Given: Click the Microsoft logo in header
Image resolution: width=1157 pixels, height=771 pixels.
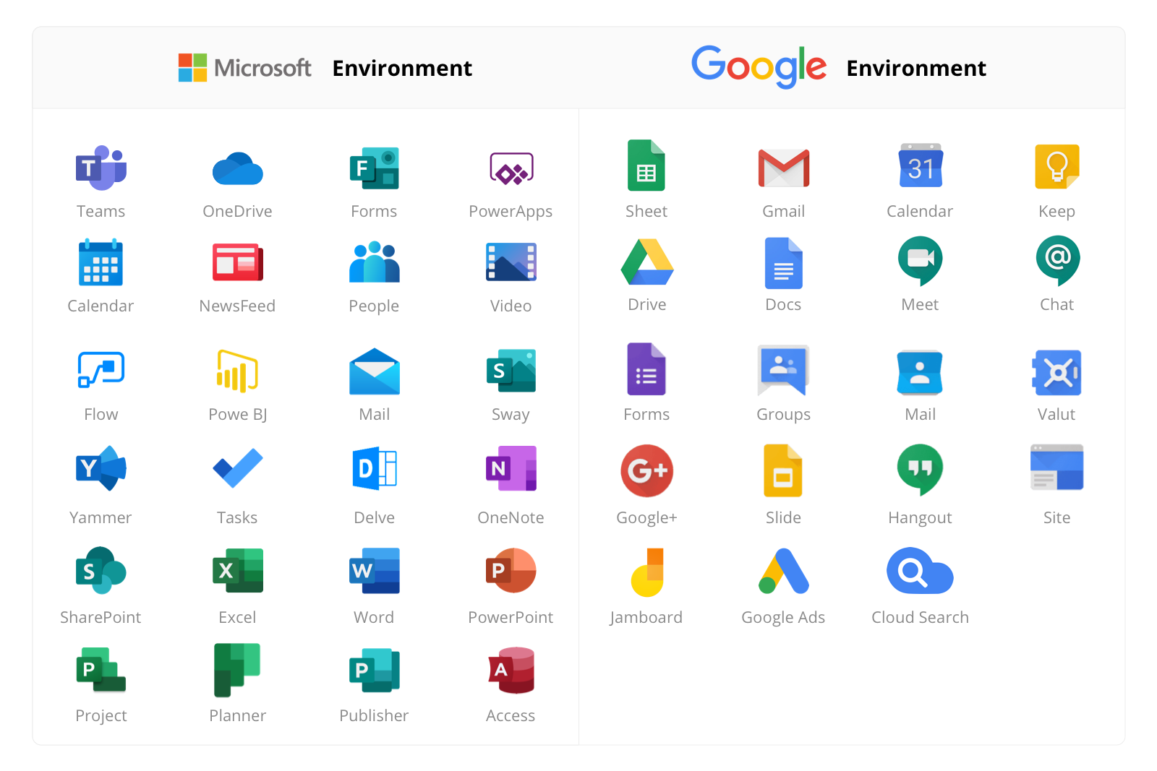Looking at the screenshot, I should tap(245, 68).
